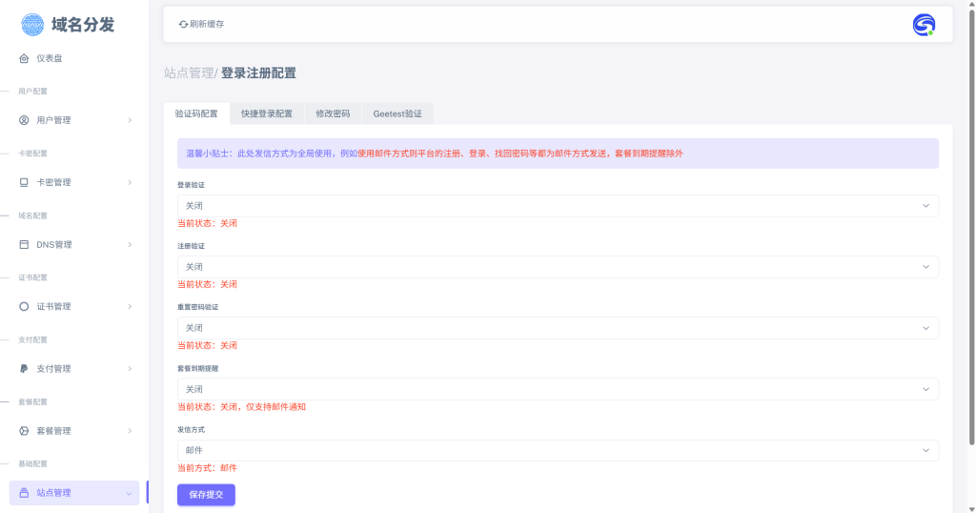Image resolution: width=976 pixels, height=513 pixels.
Task: Open the user avatar in top right
Action: [x=924, y=25]
